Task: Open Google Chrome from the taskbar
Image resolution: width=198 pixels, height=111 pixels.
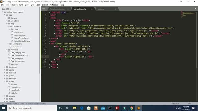Action: tap(131, 108)
